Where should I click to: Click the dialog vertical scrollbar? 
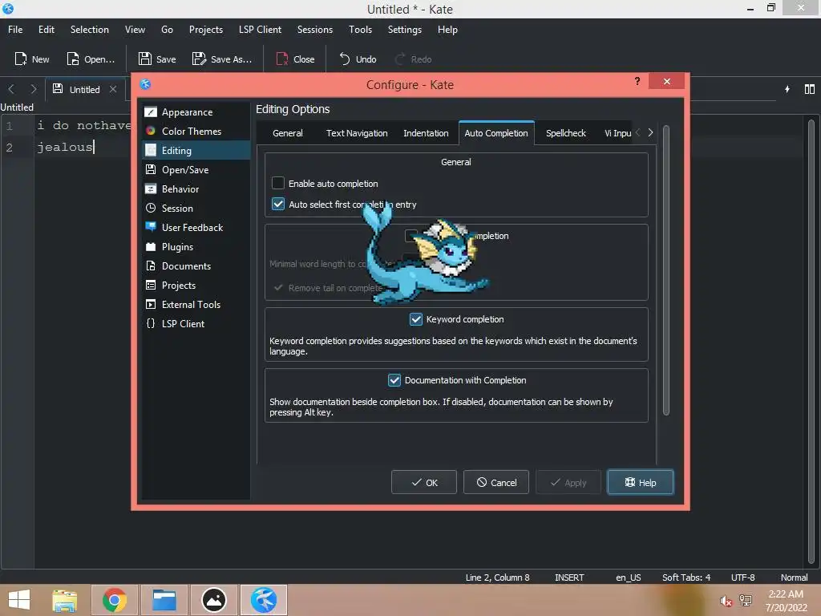666,270
